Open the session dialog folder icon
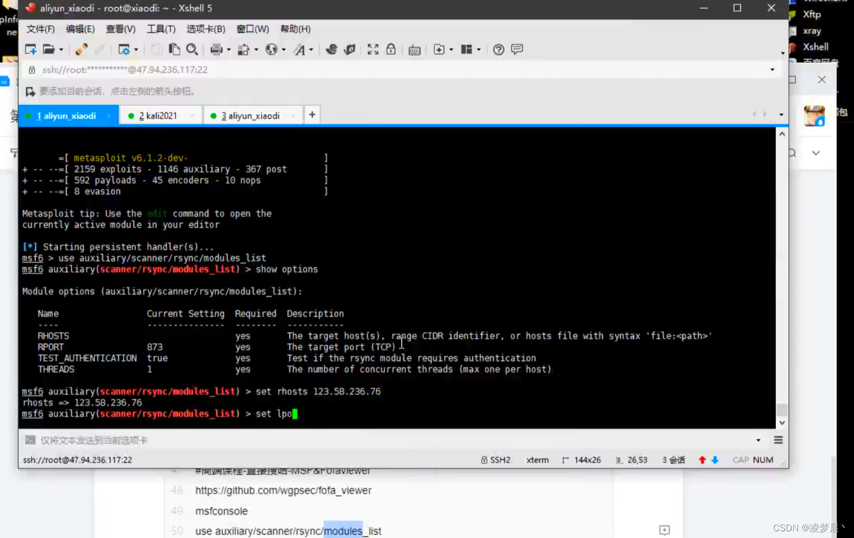Image resolution: width=854 pixels, height=538 pixels. point(47,49)
